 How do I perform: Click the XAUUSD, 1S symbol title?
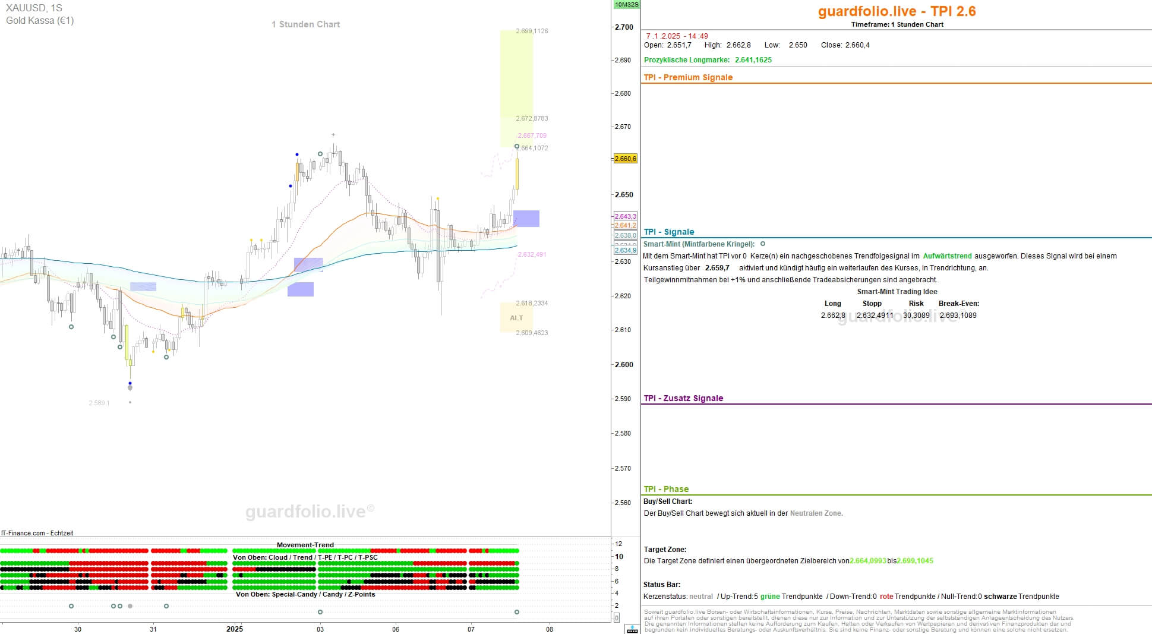pyautogui.click(x=34, y=8)
